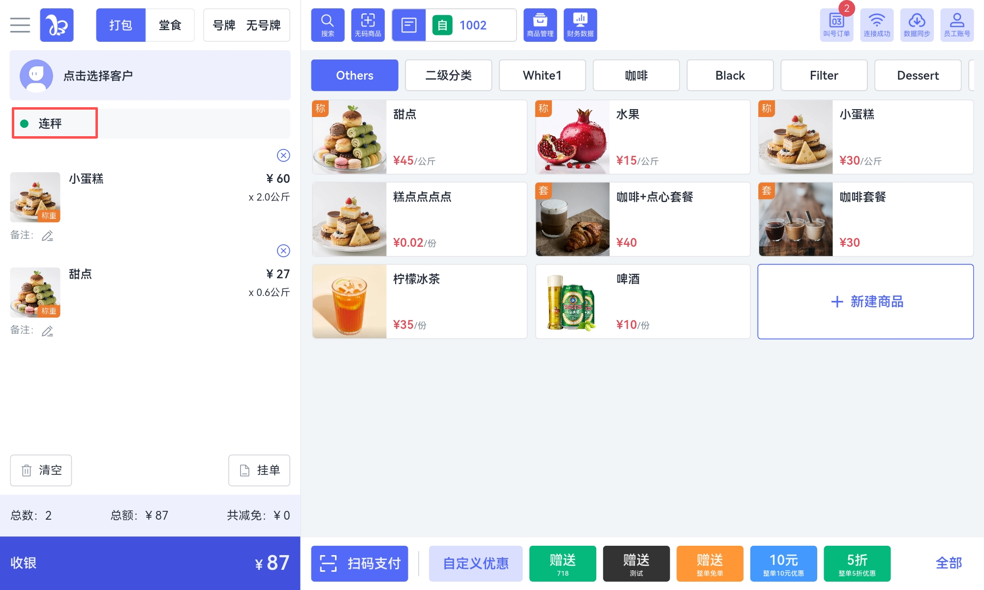Click the data sync (数据同步) icon
The width and height of the screenshot is (984, 590).
click(x=917, y=25)
